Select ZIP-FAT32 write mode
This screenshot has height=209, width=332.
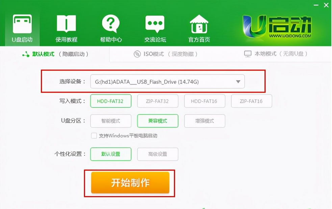point(158,101)
